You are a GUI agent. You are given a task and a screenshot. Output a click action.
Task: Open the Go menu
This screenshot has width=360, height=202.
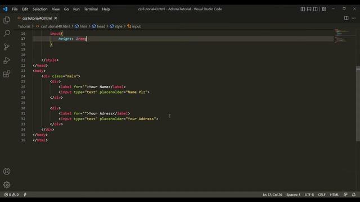click(66, 9)
